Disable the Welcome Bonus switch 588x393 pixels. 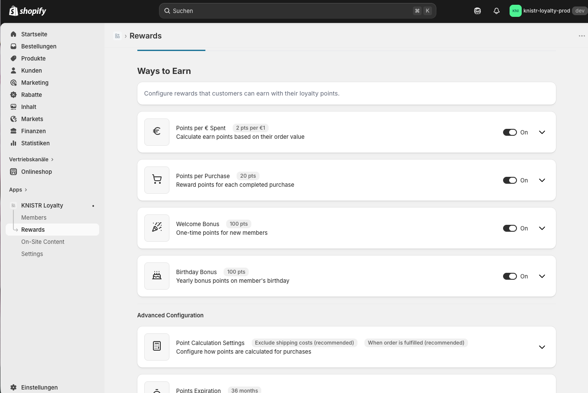pos(510,228)
